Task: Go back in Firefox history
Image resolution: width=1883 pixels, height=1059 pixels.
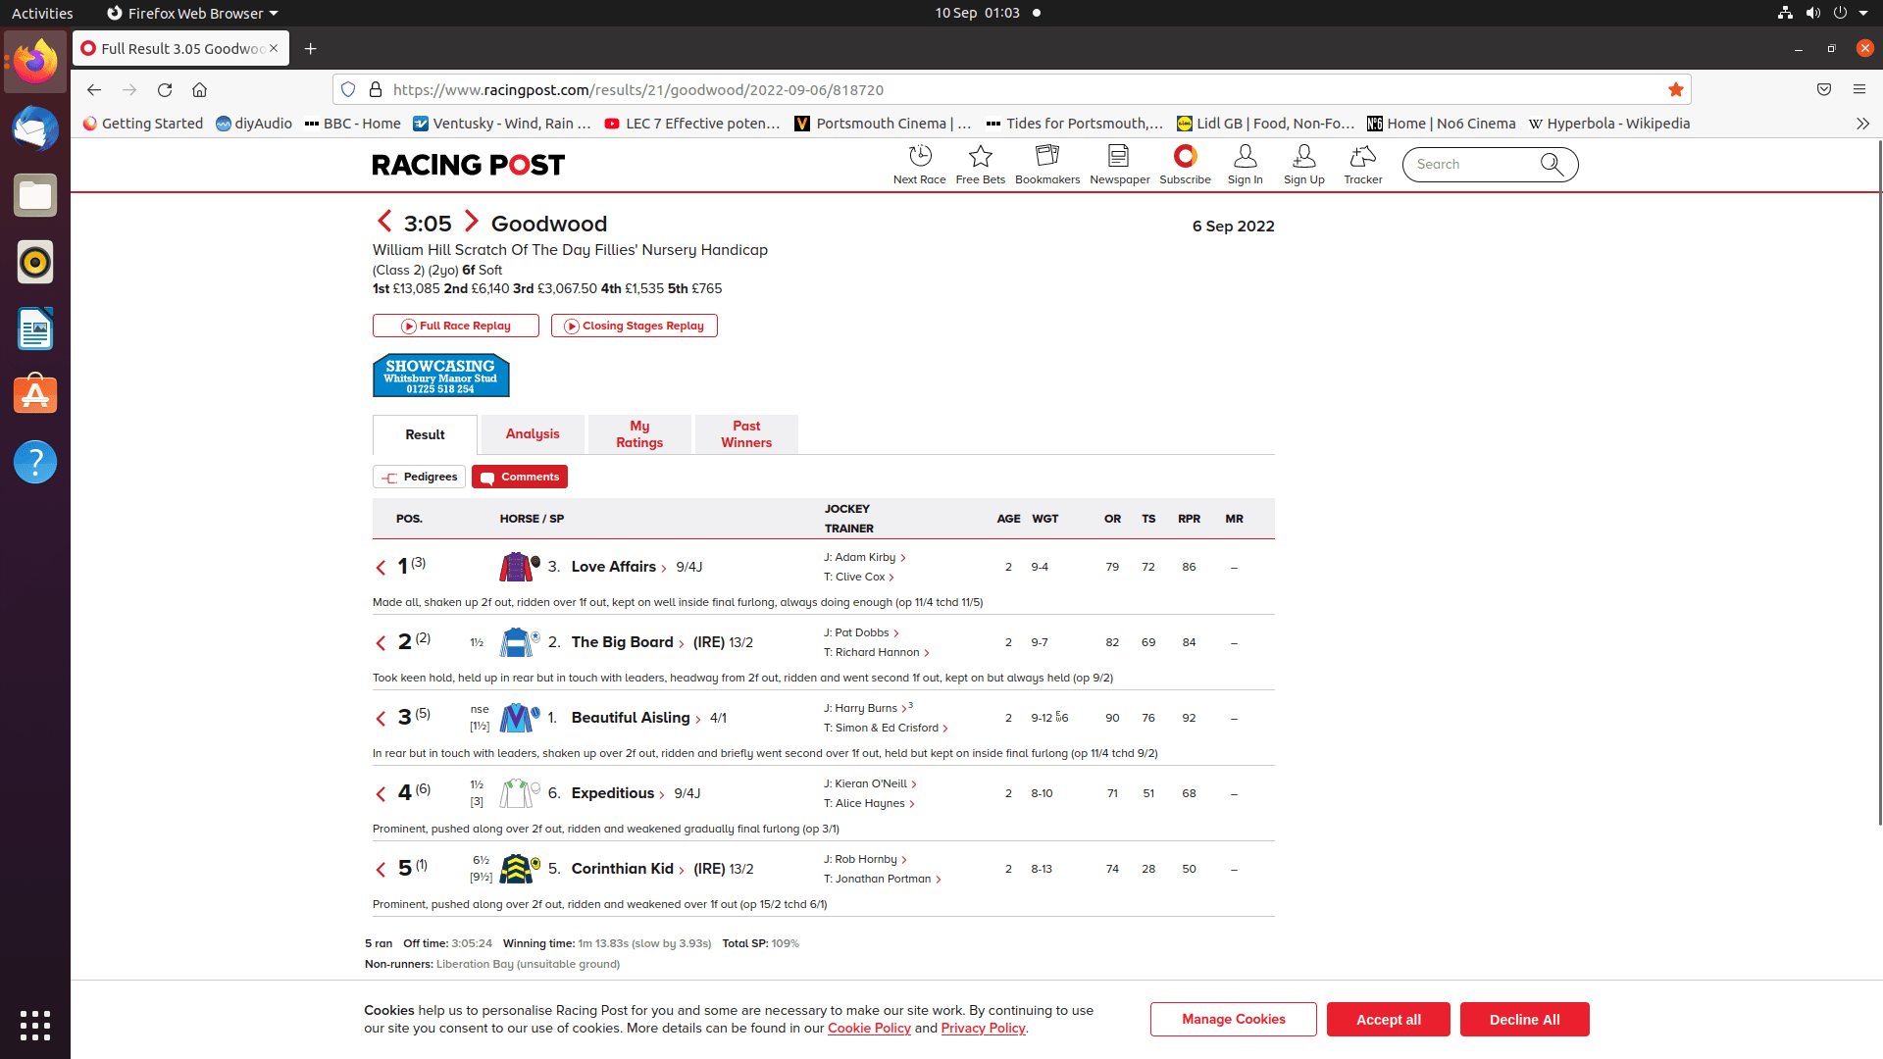Action: point(94,89)
